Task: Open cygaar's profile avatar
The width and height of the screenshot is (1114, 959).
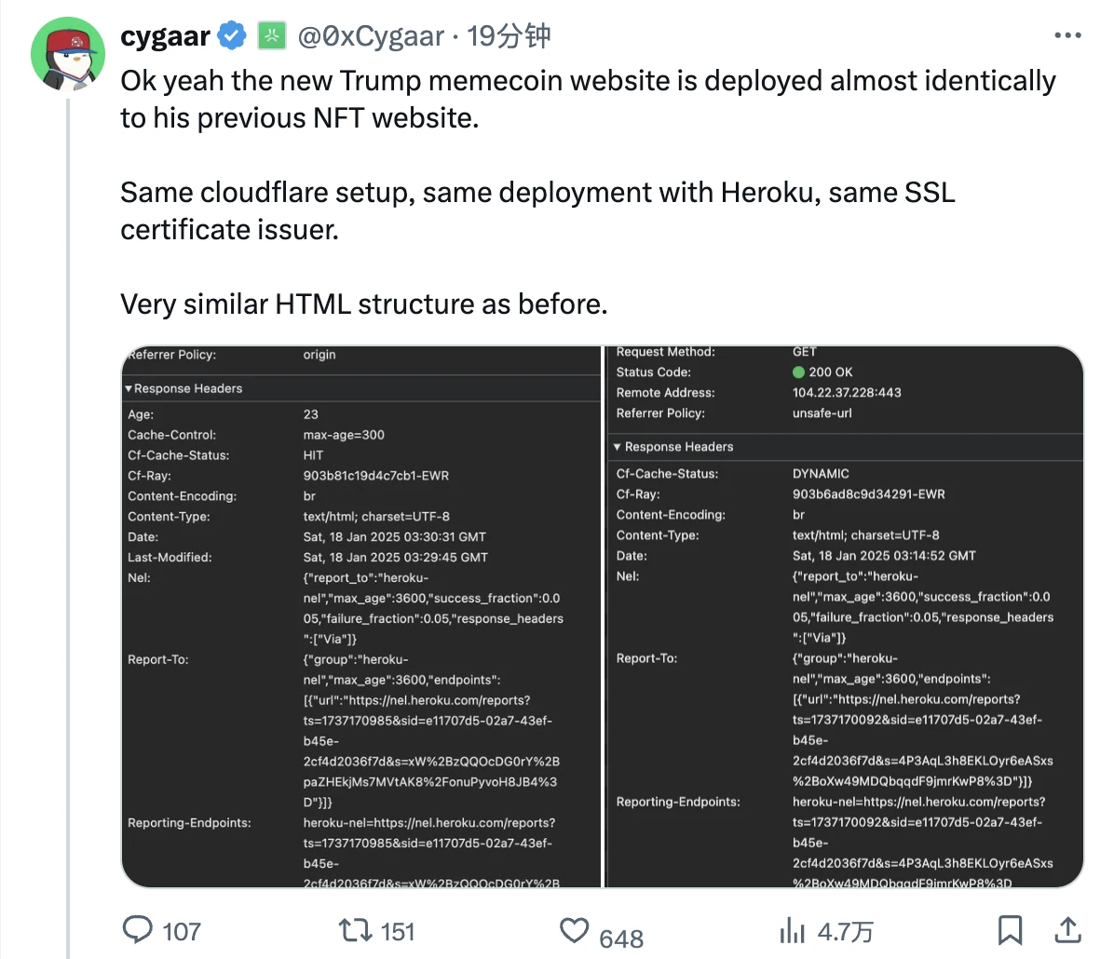Action: pyautogui.click(x=67, y=53)
